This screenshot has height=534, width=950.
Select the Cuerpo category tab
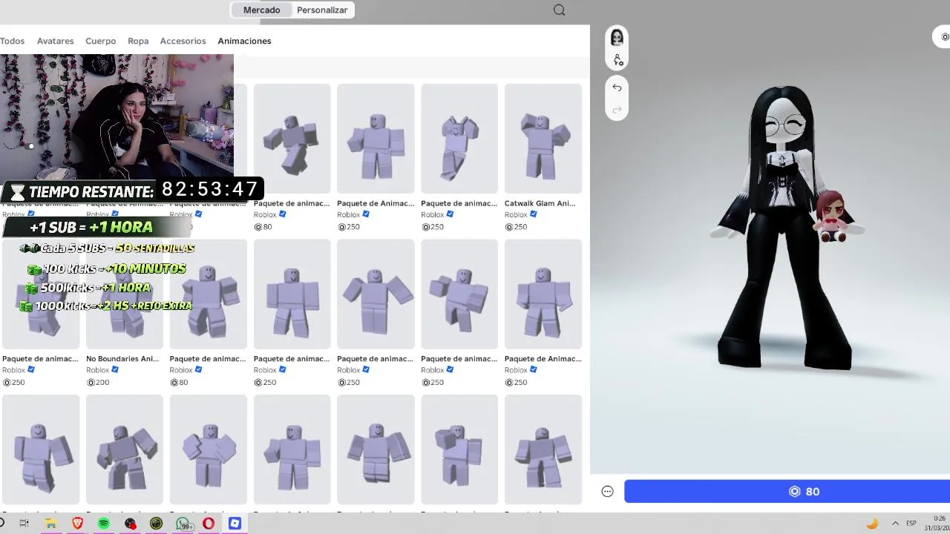(x=100, y=41)
